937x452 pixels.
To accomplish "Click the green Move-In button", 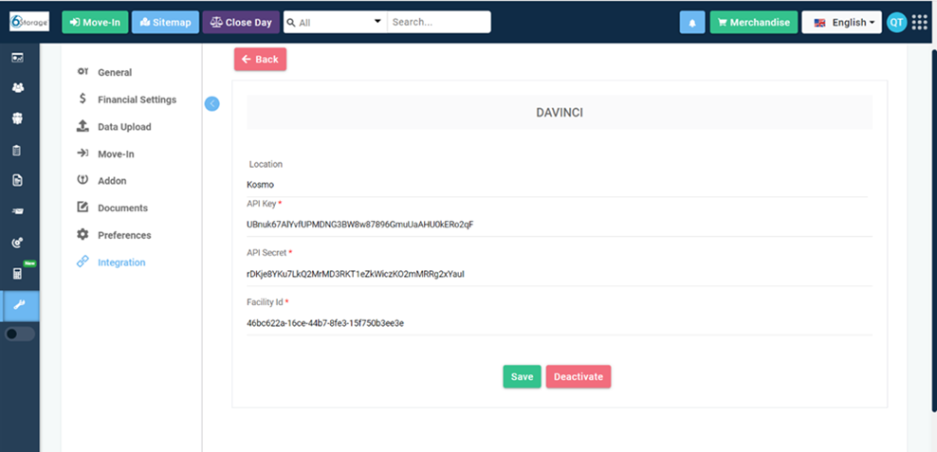I will [x=95, y=23].
